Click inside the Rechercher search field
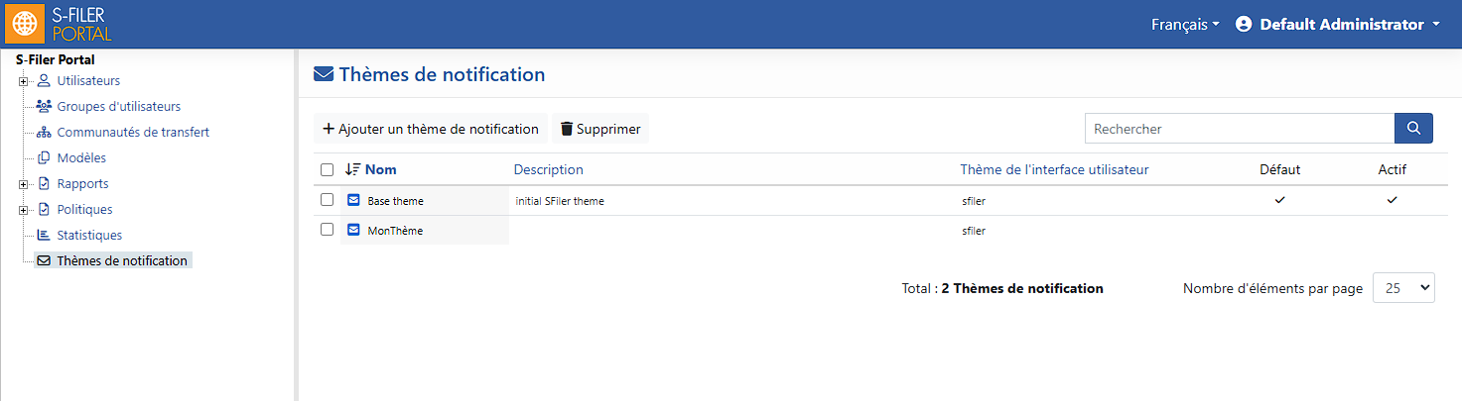1462x401 pixels. point(1240,129)
